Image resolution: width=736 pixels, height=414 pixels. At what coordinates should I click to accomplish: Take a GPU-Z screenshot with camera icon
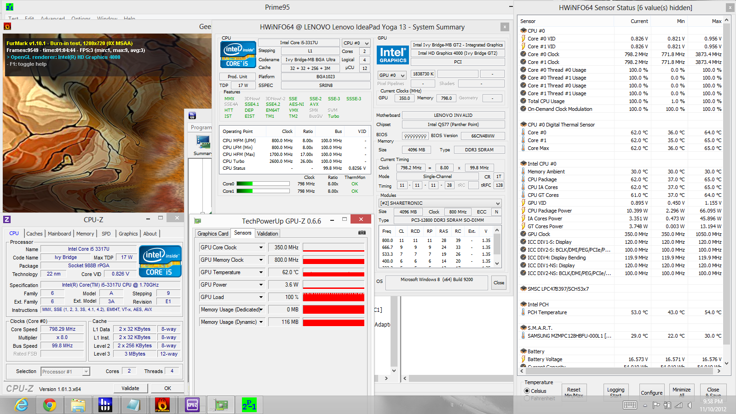click(x=362, y=233)
